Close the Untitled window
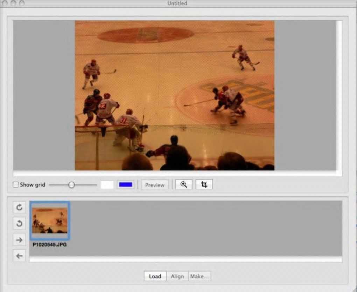357x292 pixels. coord(4,3)
